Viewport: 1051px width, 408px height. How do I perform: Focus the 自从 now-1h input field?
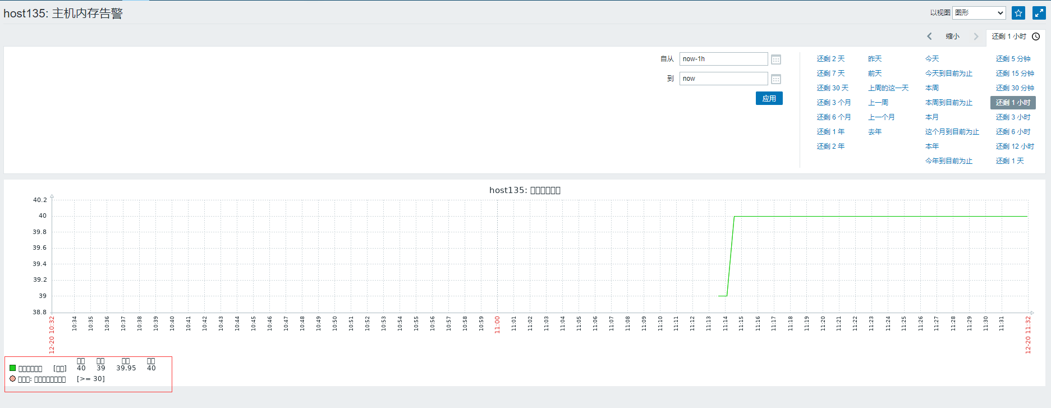(724, 59)
